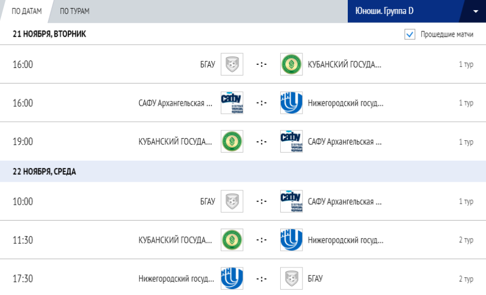
Task: Switch to the ПО ДАТАМ tab
Action: click(x=26, y=11)
